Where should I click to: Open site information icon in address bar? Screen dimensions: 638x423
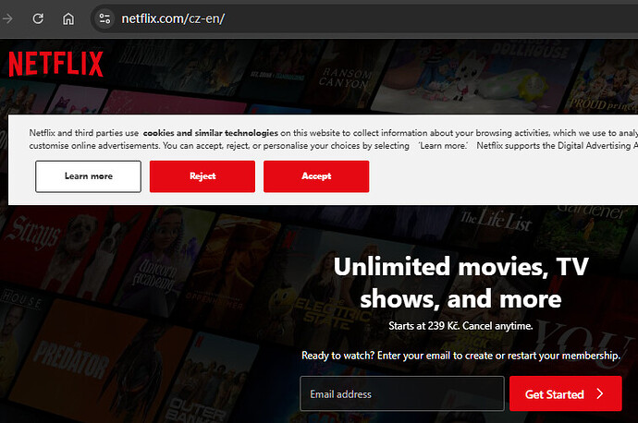pyautogui.click(x=104, y=18)
